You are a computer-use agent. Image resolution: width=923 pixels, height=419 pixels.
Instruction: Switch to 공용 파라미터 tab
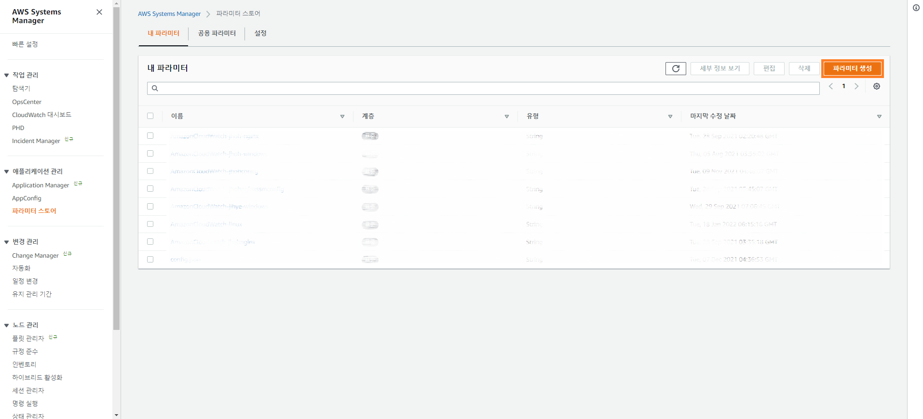pos(217,33)
